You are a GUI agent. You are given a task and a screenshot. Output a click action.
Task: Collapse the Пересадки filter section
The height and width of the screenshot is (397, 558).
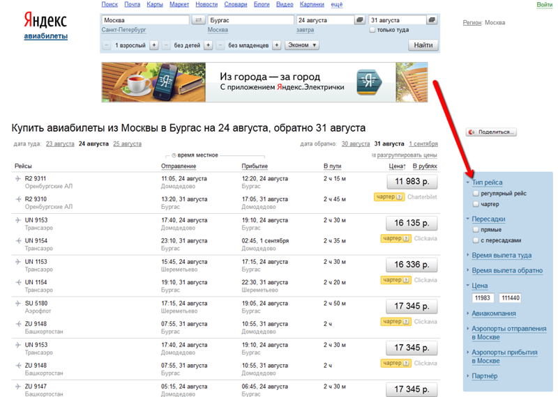[488, 219]
